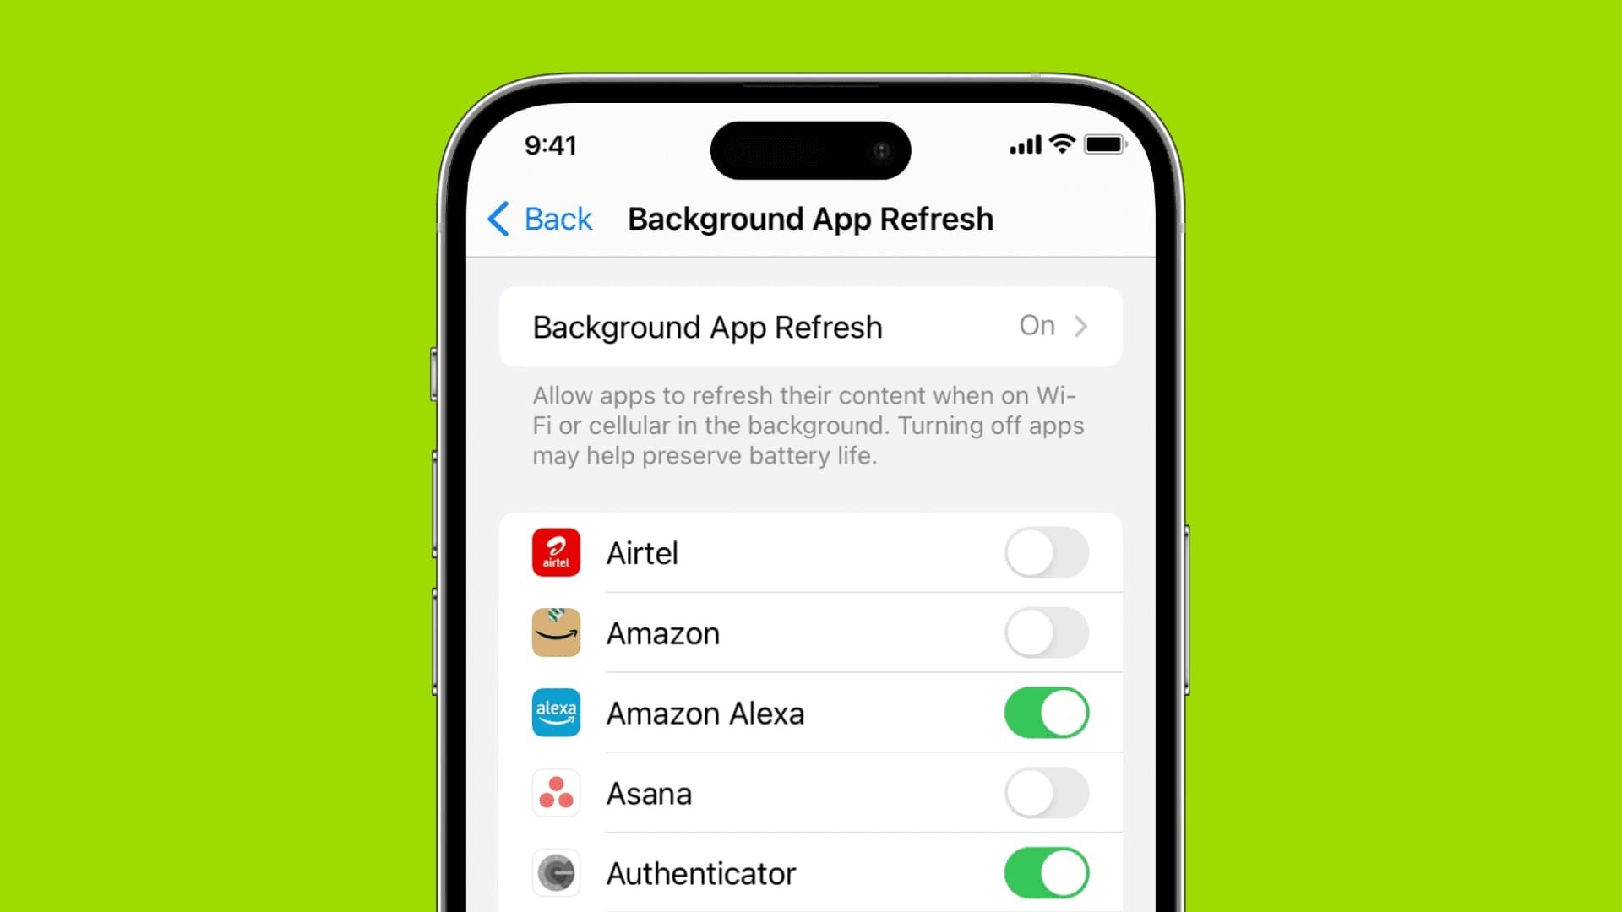Screen dimensions: 1622x912
Task: Disable Background App Refresh for Amazon Alexa
Action: click(x=1046, y=713)
